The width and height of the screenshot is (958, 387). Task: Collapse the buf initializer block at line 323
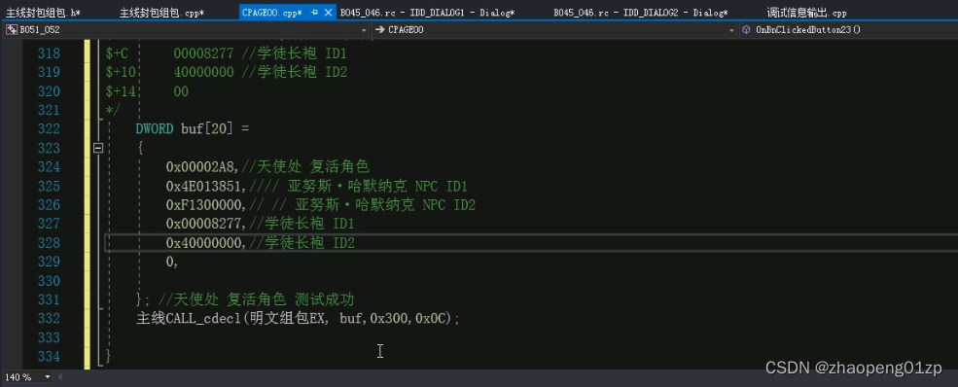click(x=98, y=148)
